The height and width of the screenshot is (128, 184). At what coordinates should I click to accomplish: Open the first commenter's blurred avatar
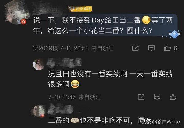tap(17, 14)
